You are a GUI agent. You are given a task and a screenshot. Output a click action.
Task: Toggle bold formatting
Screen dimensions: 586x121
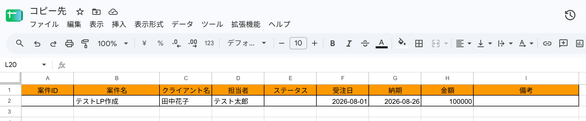tap(333, 43)
